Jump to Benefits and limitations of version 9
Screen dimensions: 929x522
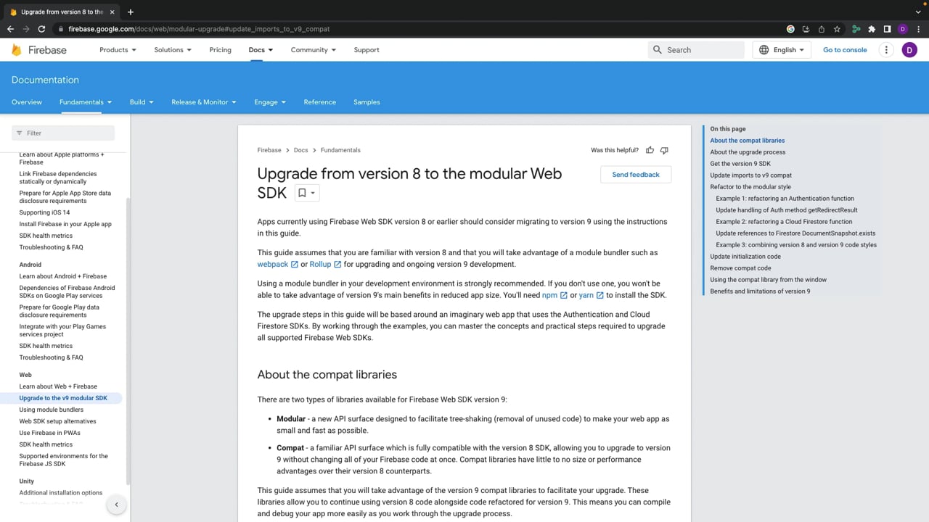(x=760, y=291)
